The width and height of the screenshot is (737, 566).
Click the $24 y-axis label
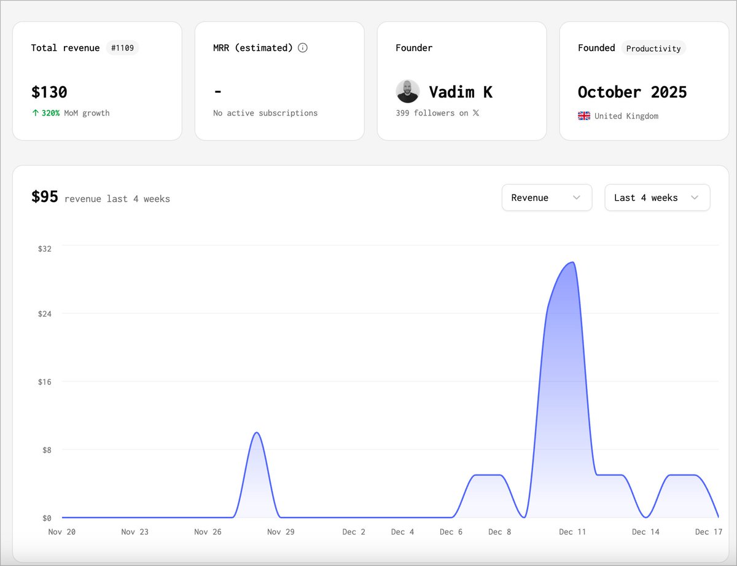click(45, 314)
